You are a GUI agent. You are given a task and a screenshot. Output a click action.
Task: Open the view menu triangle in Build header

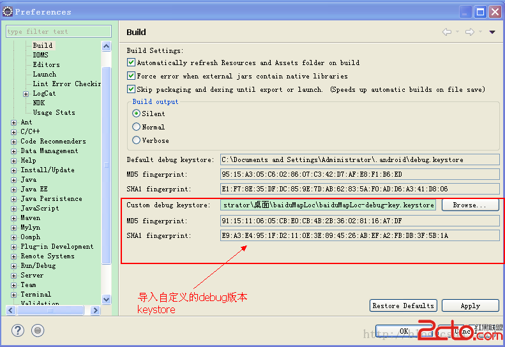click(x=492, y=32)
